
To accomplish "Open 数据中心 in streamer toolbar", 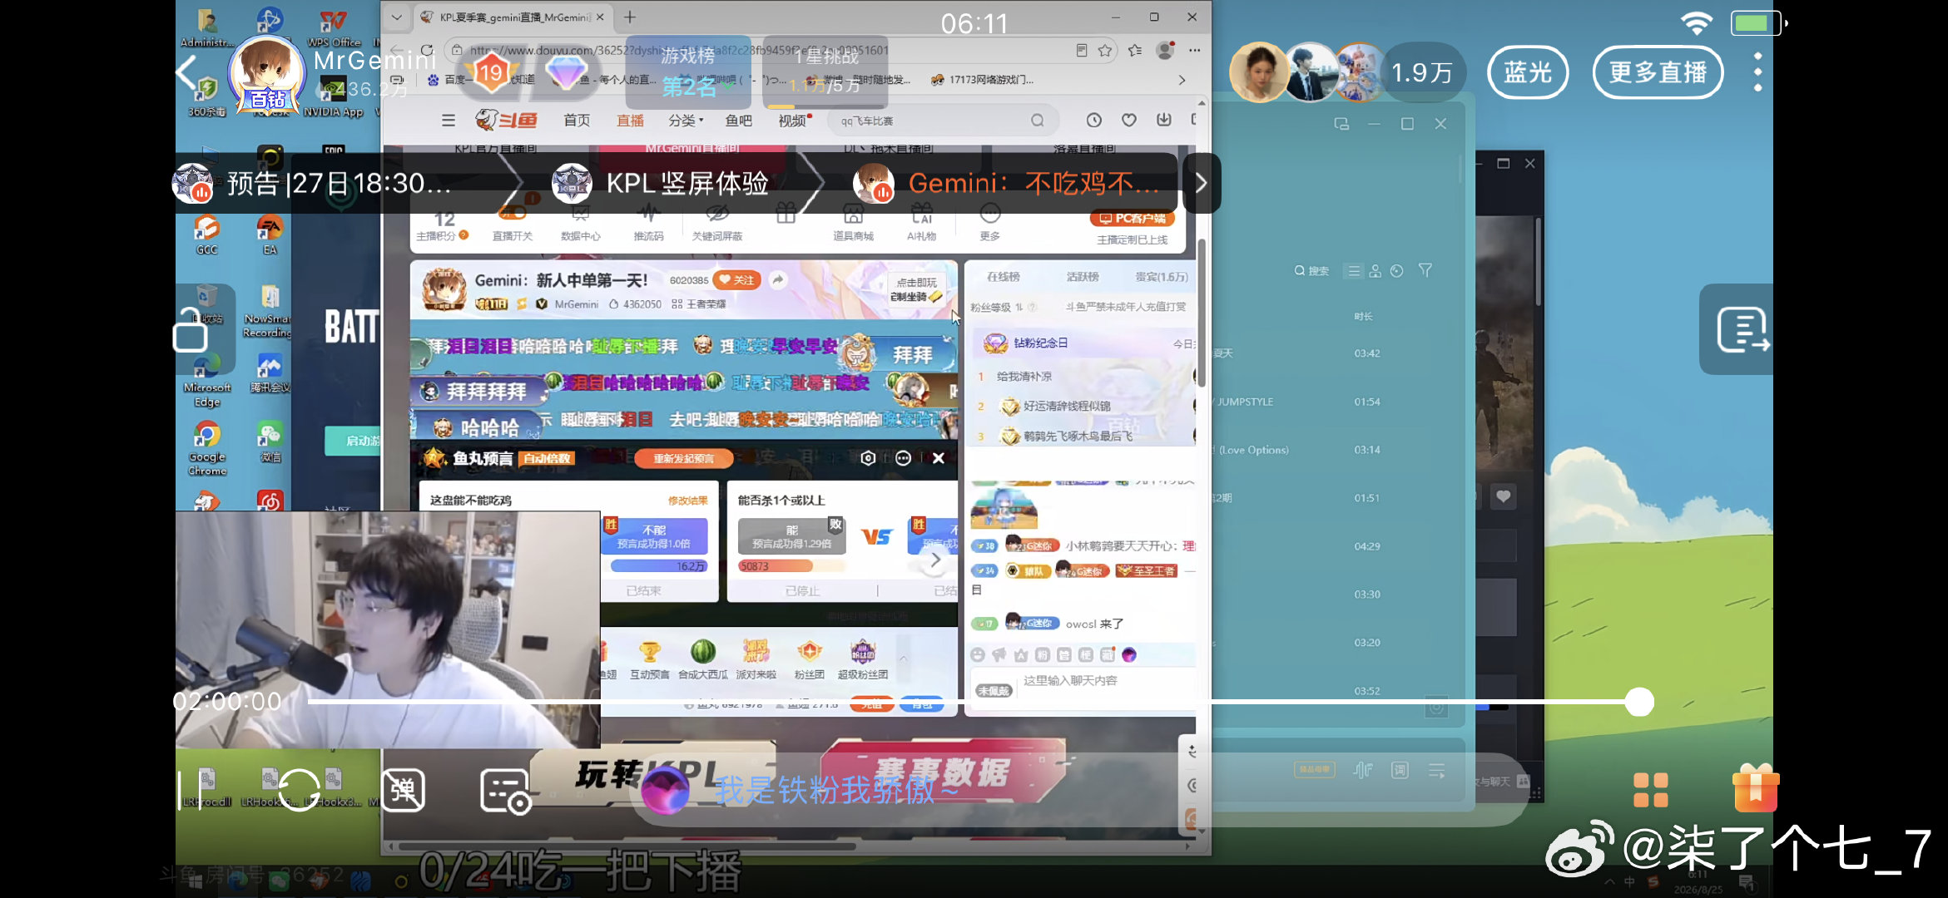I will [580, 223].
